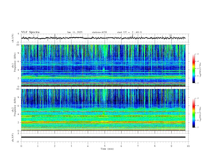Select the "station=ATH" label
This screenshot has height=164, width=212.
click(99, 32)
